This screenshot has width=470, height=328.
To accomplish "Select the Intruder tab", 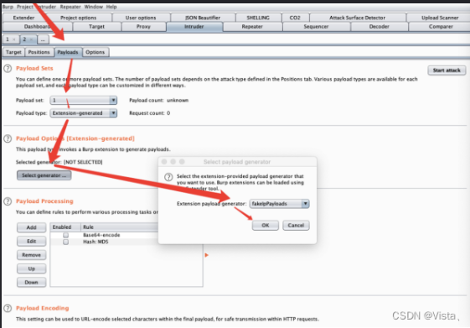I will [194, 27].
